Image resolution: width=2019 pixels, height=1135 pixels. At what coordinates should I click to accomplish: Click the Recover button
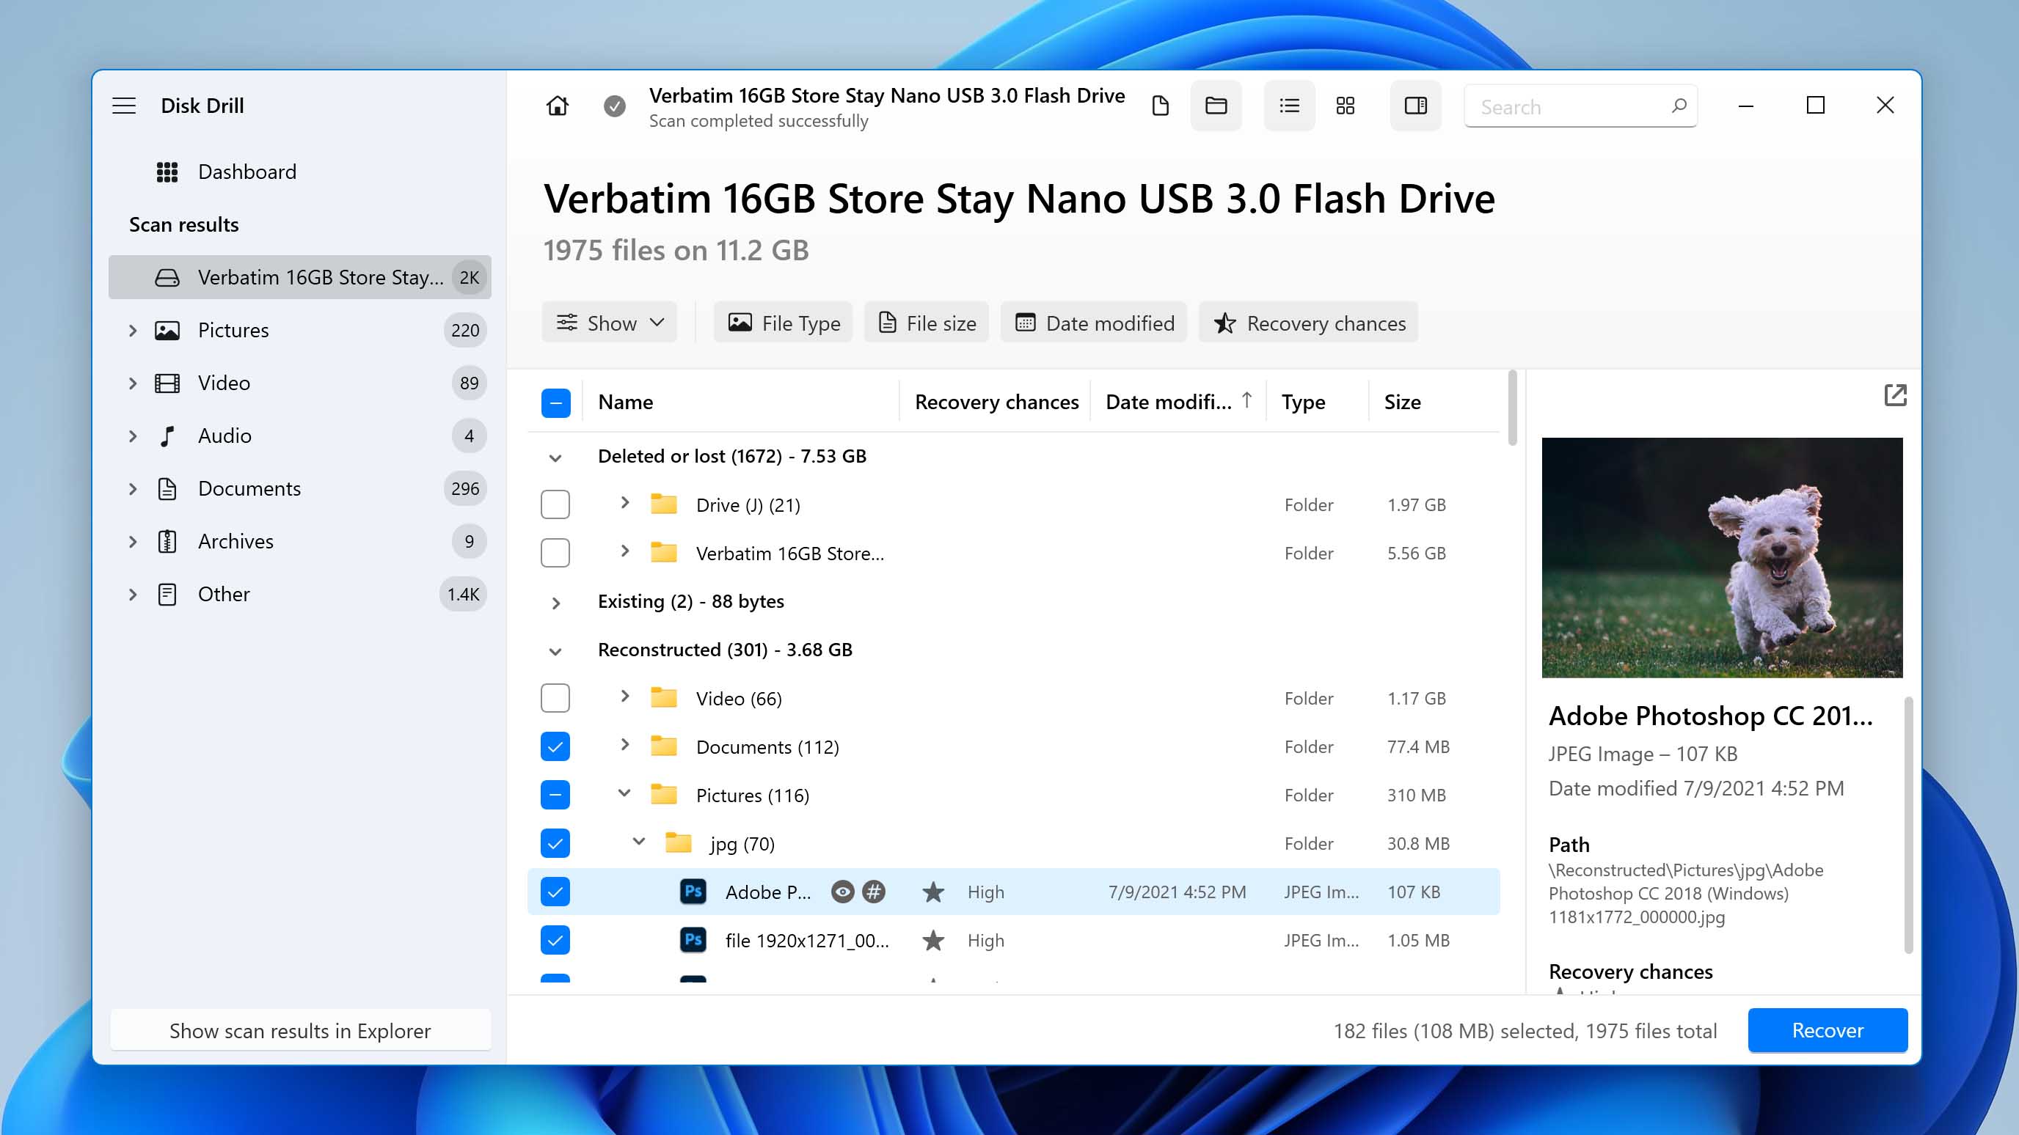coord(1826,1029)
